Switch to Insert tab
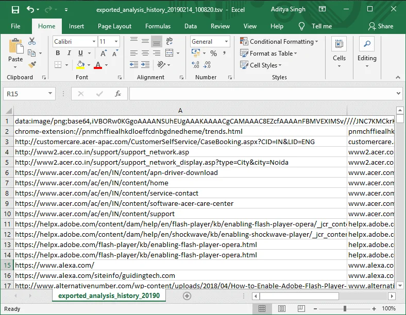406x315 pixels. [x=76, y=26]
